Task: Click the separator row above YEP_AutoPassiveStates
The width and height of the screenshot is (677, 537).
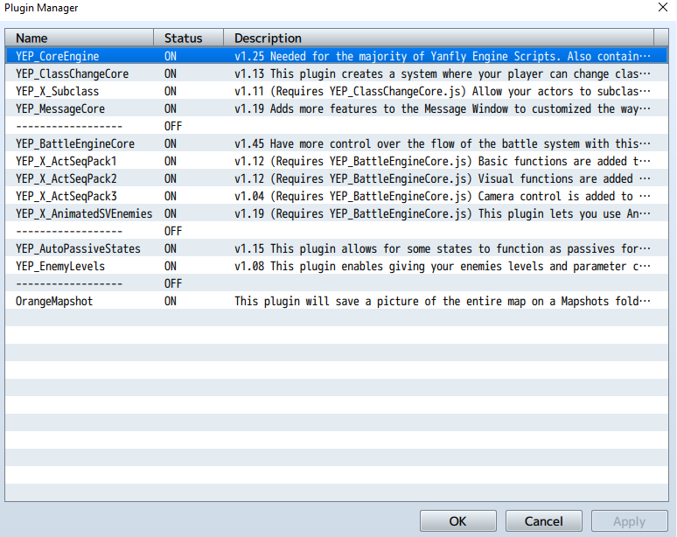Action: (x=337, y=232)
